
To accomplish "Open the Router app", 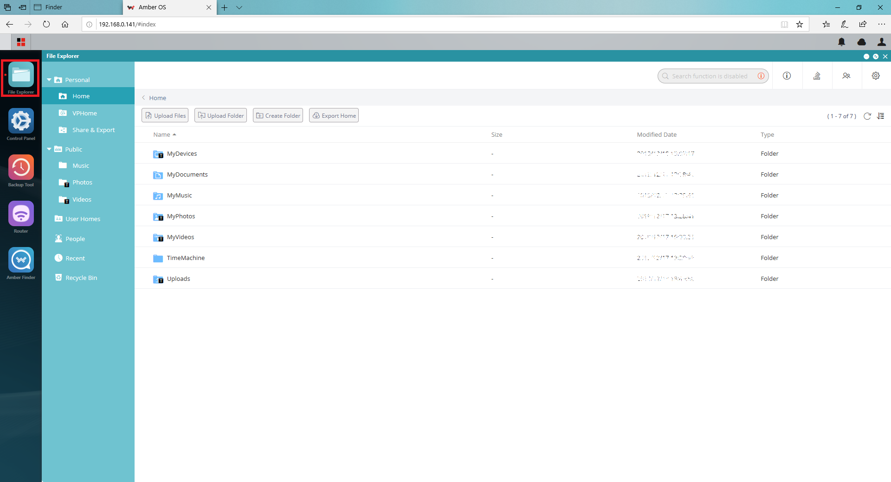I will coord(21,214).
